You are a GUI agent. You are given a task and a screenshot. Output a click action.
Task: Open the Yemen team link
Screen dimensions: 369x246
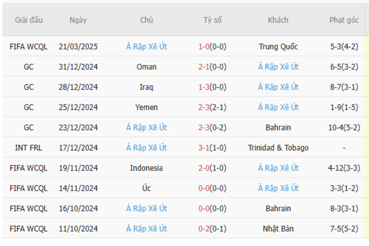[146, 107]
